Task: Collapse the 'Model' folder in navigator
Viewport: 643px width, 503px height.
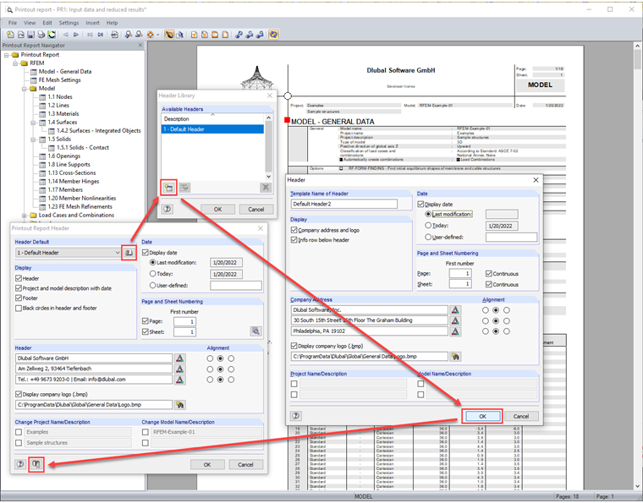Action: [25, 89]
